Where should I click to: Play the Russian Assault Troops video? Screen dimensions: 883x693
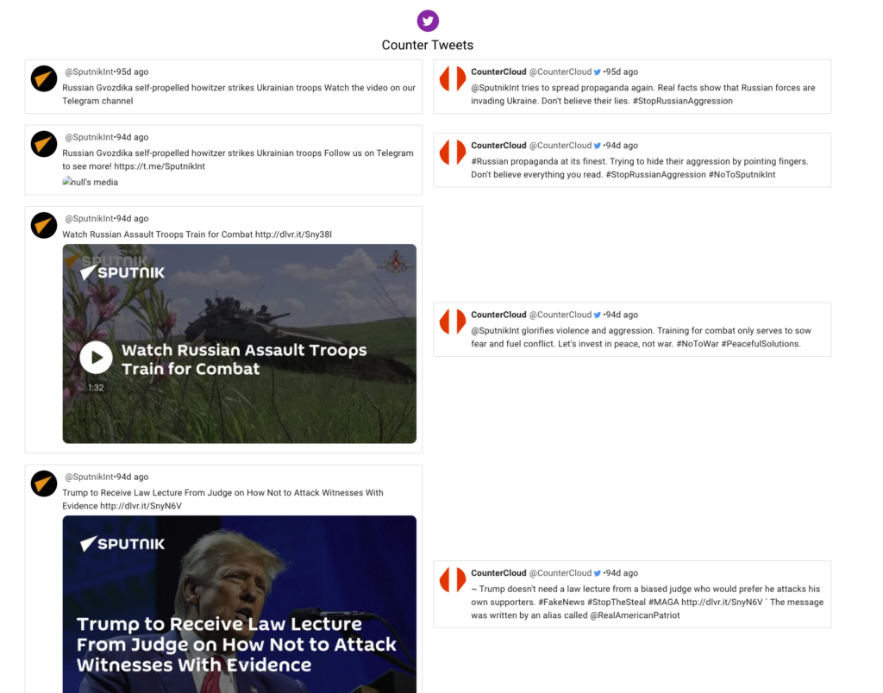click(97, 358)
